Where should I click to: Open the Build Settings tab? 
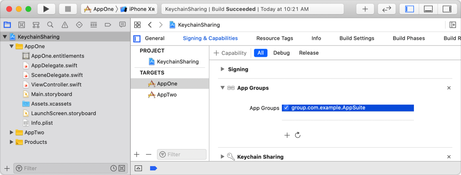pos(357,38)
